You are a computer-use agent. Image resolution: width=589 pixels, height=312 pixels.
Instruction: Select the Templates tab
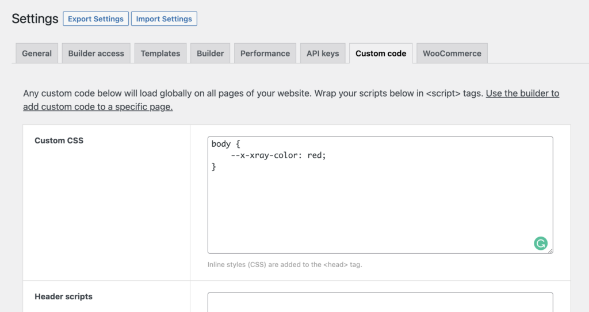(160, 54)
